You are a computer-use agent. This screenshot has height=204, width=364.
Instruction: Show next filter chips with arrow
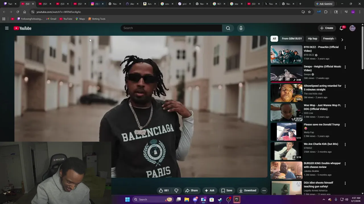[x=342, y=40]
